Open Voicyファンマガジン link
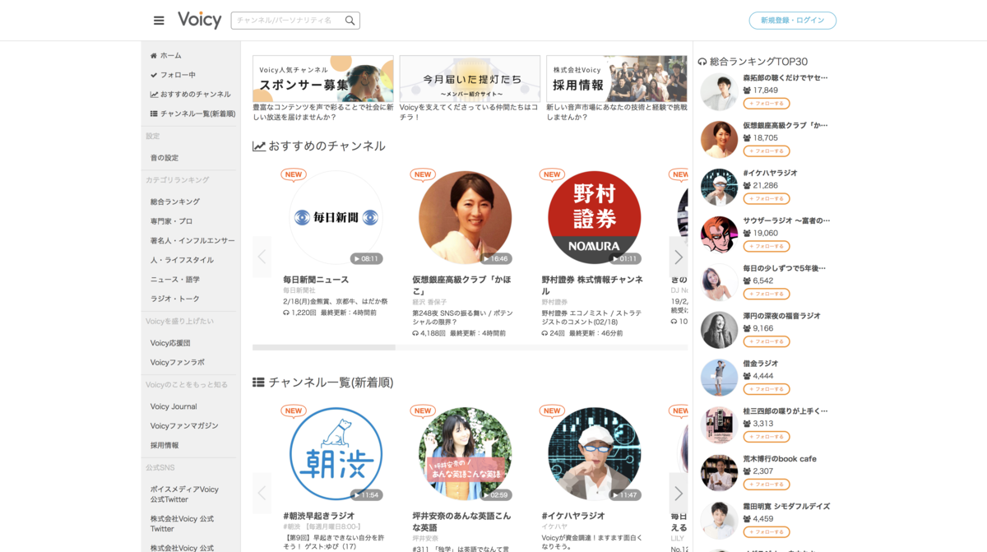This screenshot has height=552, width=987. tap(184, 426)
